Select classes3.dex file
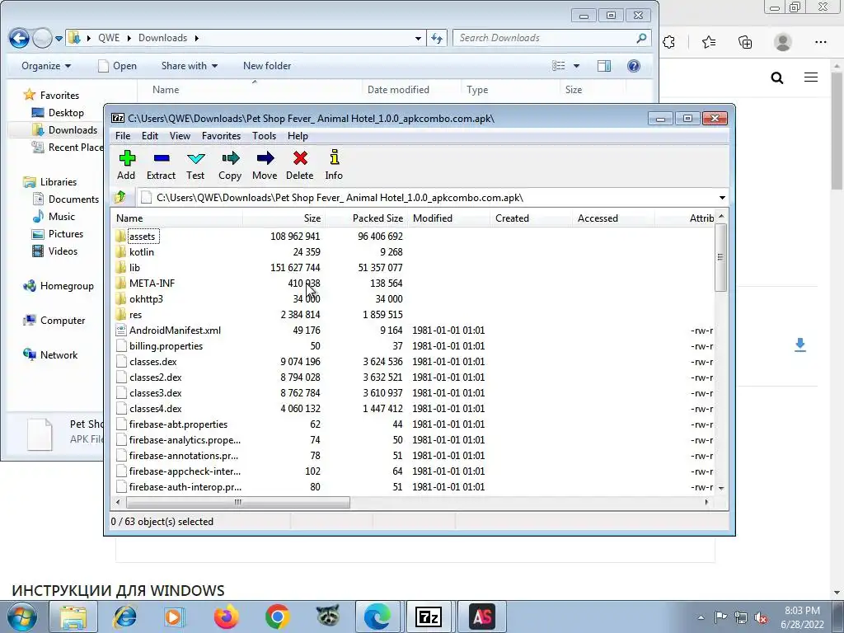 [x=155, y=393]
